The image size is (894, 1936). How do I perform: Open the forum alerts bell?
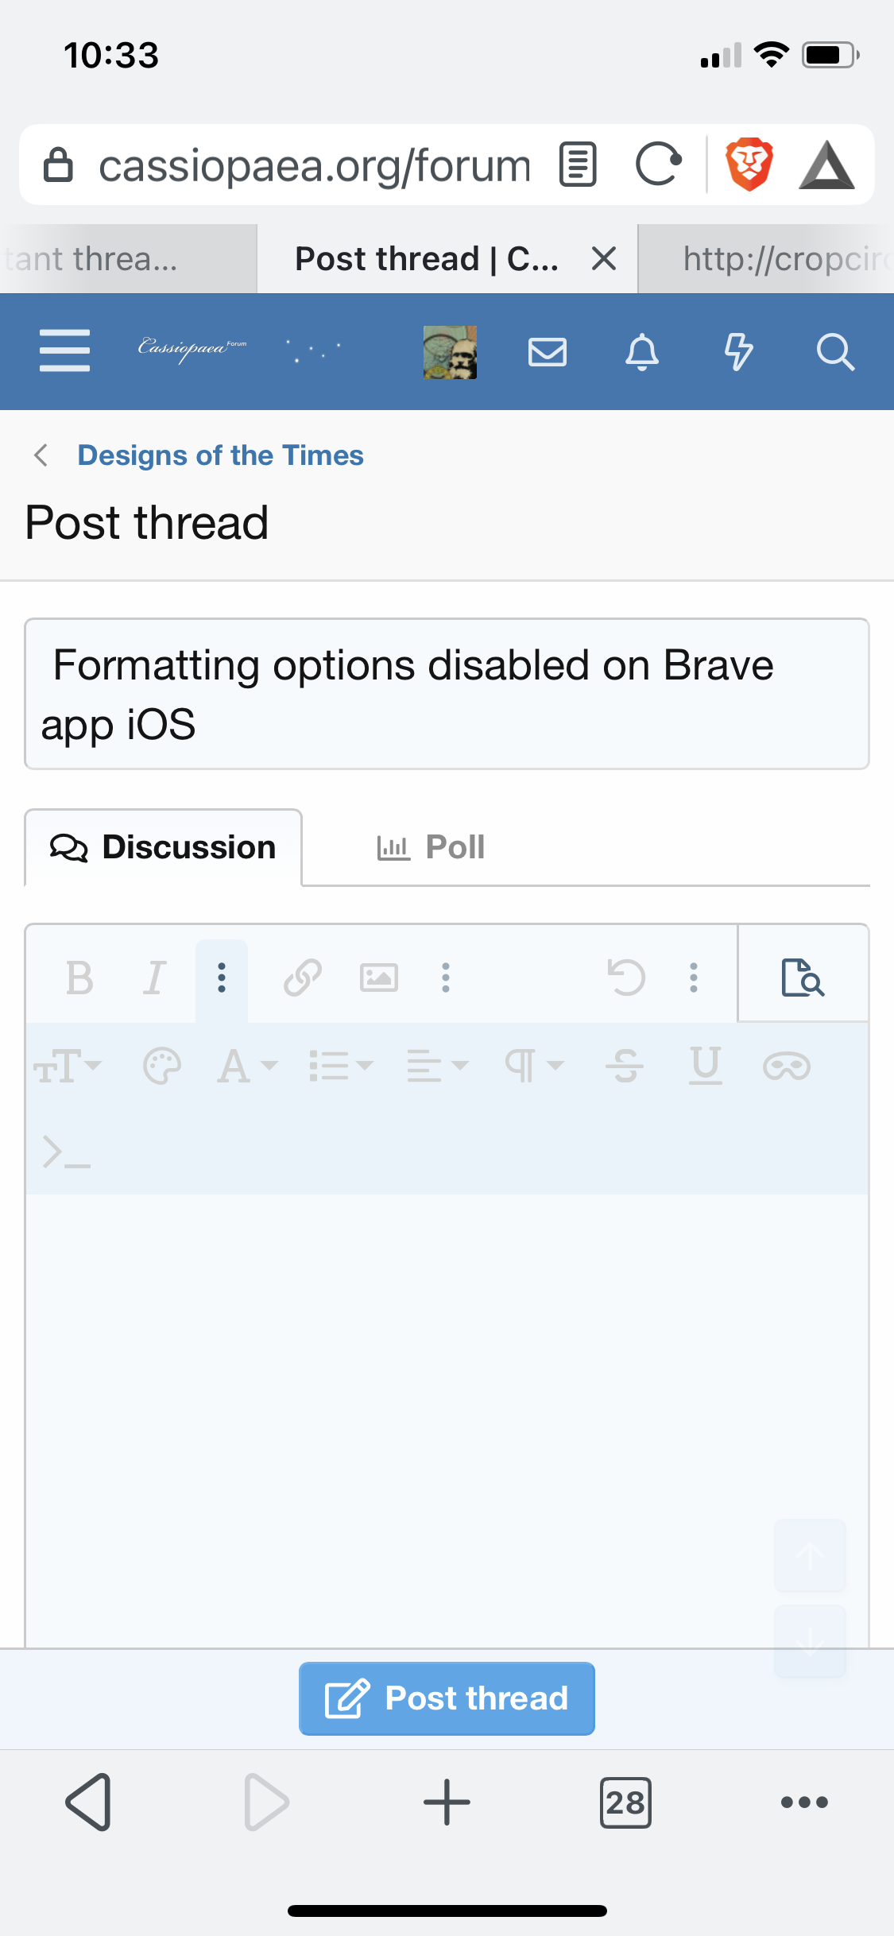tap(642, 351)
